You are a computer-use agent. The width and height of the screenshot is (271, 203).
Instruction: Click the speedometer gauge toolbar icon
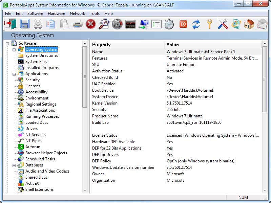(117, 24)
